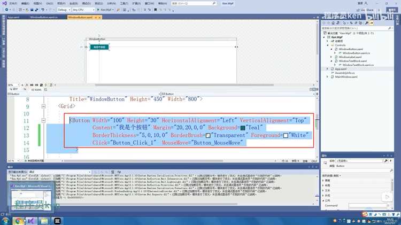
Task: Click the Solution Explorer home icon
Action: [333, 23]
